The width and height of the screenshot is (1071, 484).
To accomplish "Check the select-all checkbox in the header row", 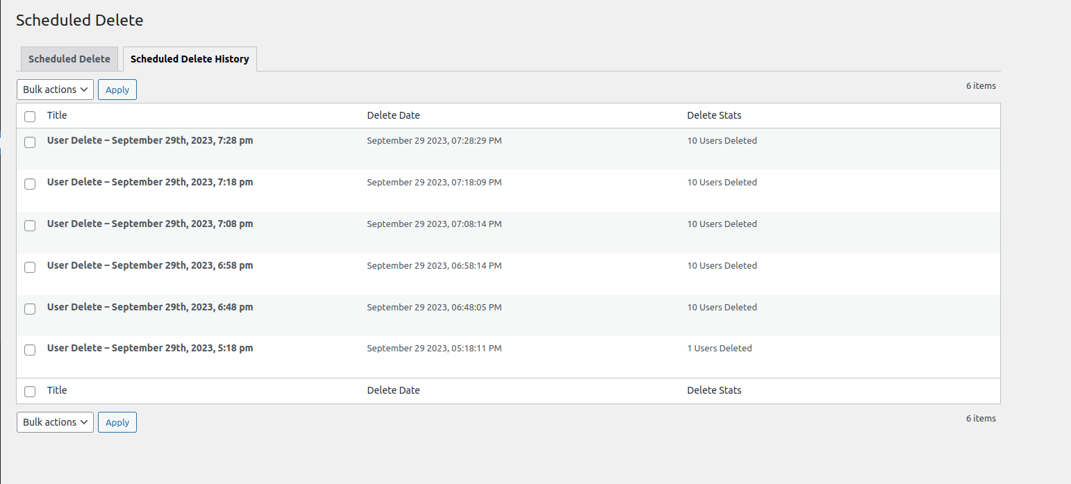I will 30,116.
